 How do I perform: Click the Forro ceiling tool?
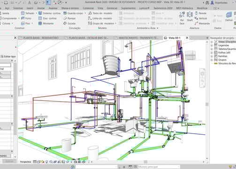26,18
